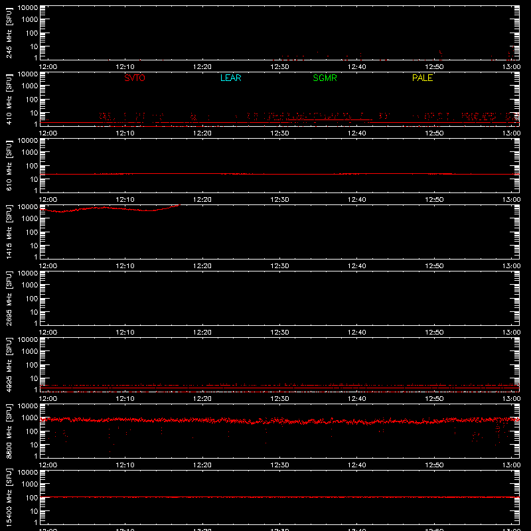Click the yellow PALE station label
531x531 pixels.
[x=422, y=78]
